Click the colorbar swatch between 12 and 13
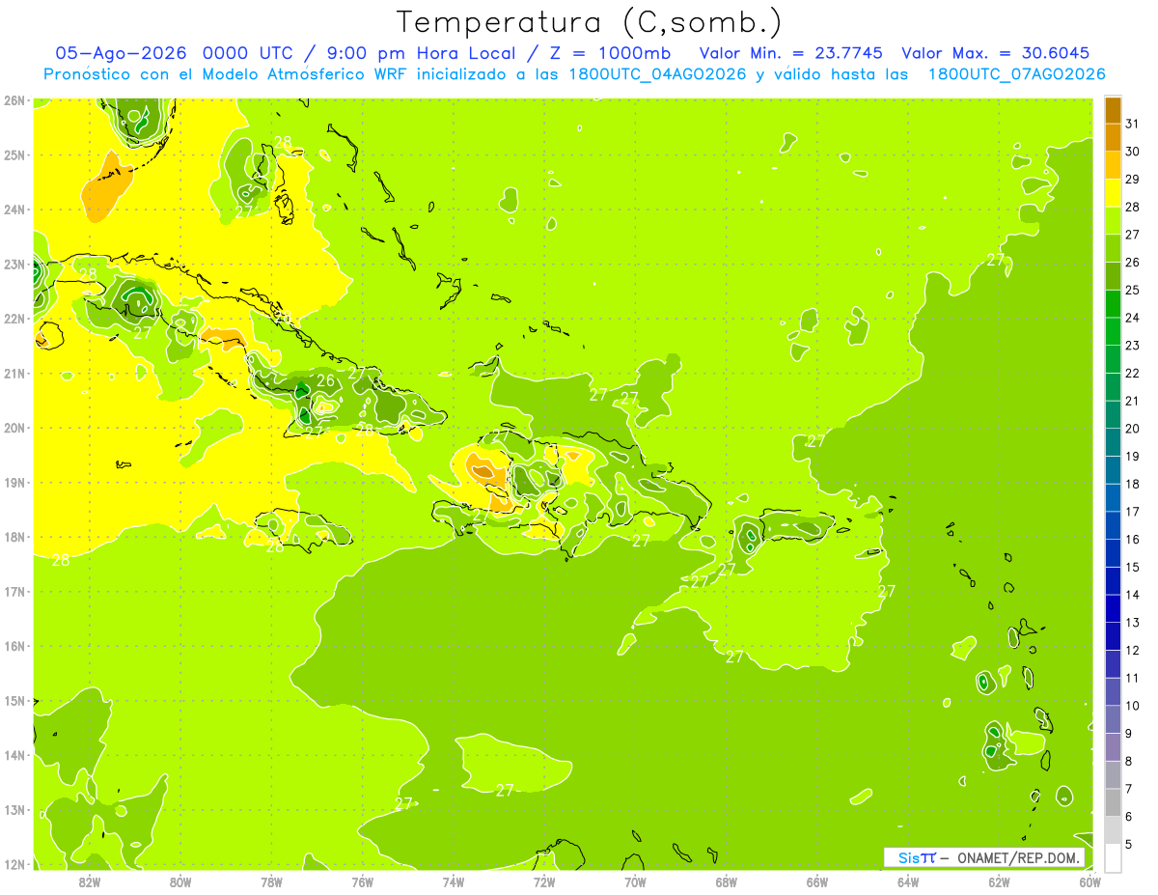This screenshot has height=895, width=1158. [x=1113, y=636]
